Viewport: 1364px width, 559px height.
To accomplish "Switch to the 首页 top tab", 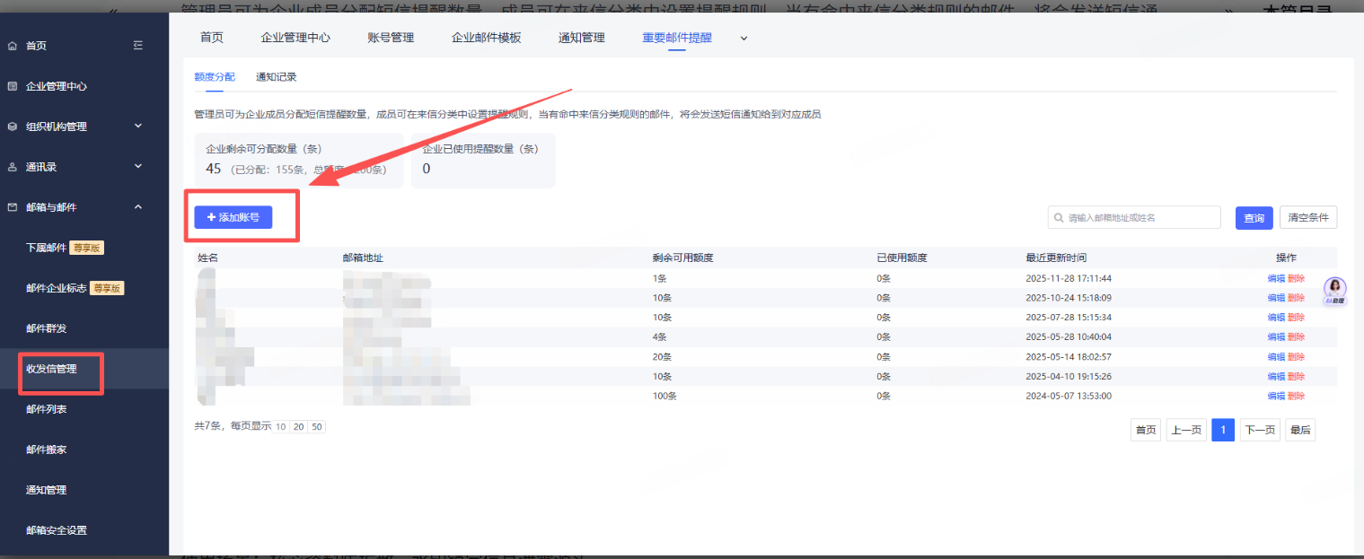I will tap(212, 38).
